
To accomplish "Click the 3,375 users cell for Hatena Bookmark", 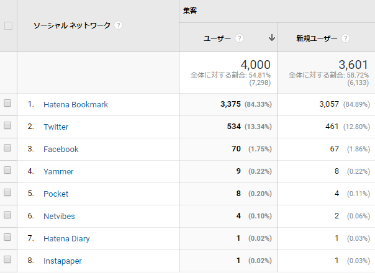I will [230, 104].
